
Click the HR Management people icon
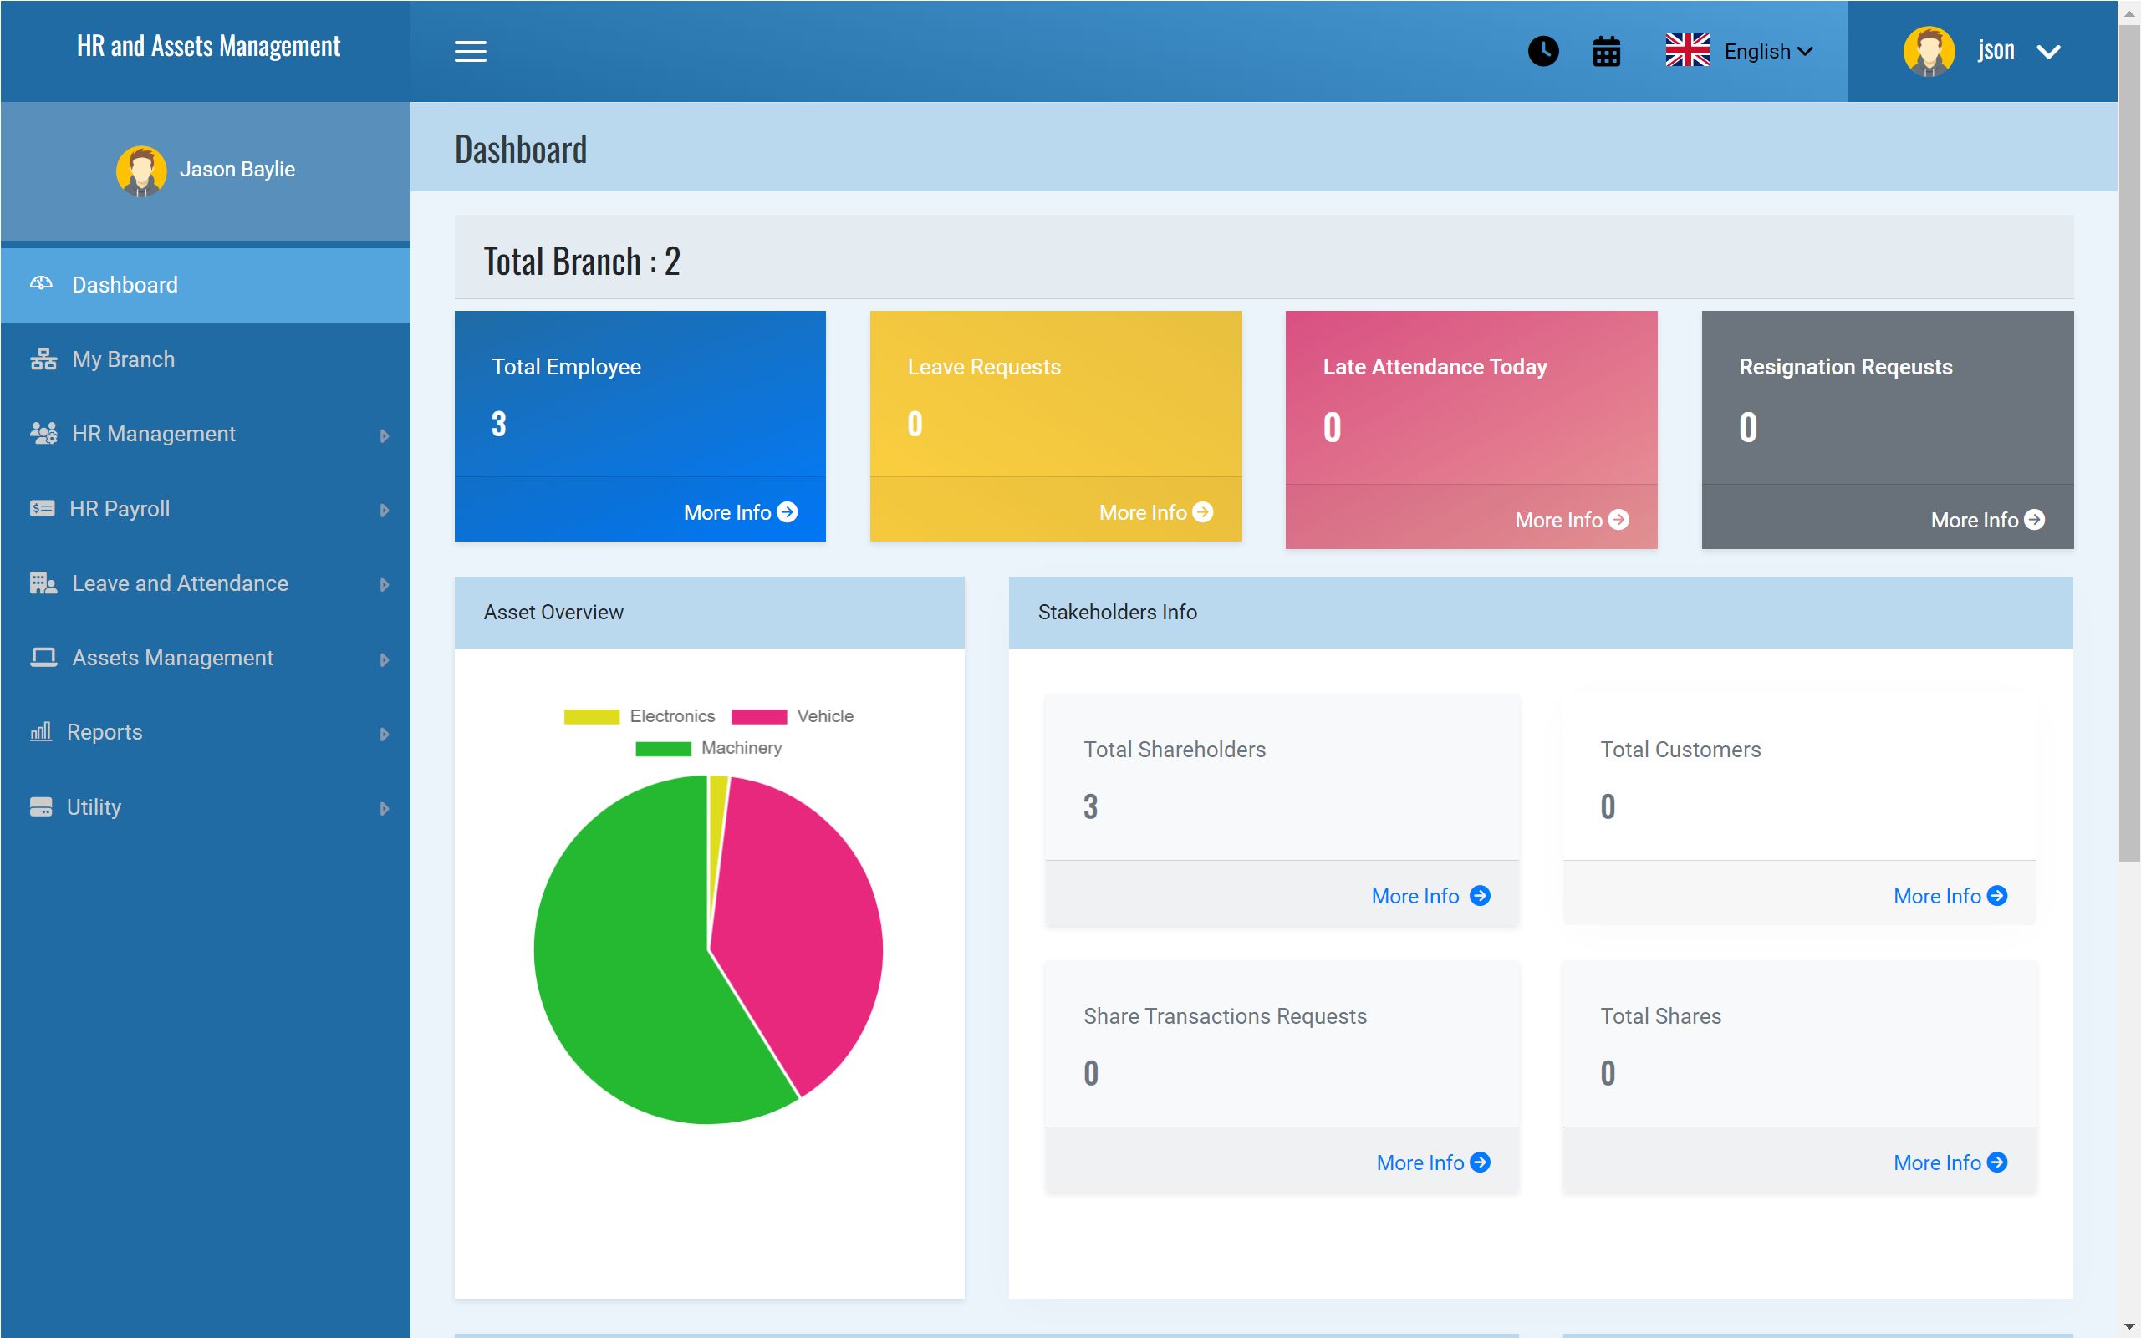pyautogui.click(x=43, y=434)
